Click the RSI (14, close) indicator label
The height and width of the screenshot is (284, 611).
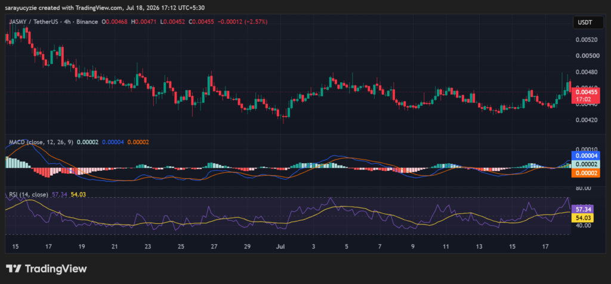(x=29, y=194)
